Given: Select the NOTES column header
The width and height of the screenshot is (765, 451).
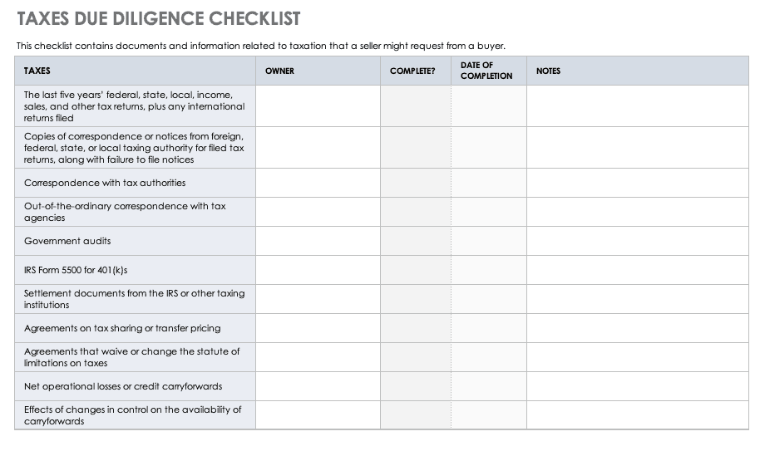Looking at the screenshot, I should 637,71.
